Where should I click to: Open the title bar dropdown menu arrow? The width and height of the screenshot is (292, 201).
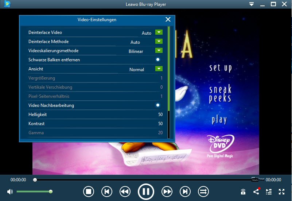(x=252, y=4)
